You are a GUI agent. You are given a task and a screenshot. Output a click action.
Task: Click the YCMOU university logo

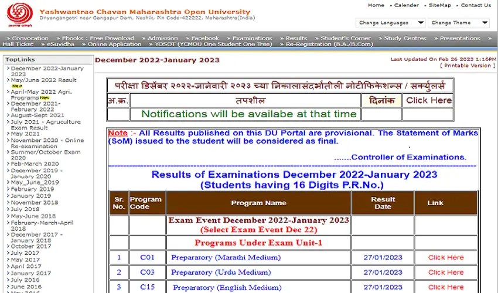pos(20,15)
